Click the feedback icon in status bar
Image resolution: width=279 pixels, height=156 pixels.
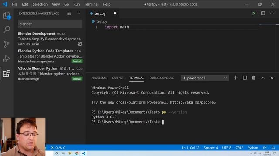tap(265, 147)
